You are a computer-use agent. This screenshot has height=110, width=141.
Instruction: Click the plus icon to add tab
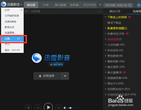click(100, 5)
